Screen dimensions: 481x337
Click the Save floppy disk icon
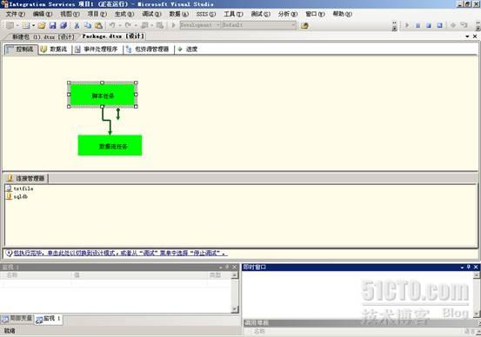point(52,25)
